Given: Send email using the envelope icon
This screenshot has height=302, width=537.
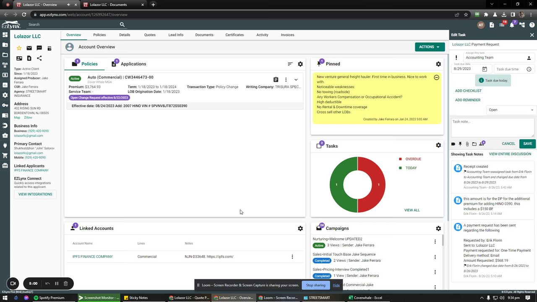Looking at the screenshot, I should pyautogui.click(x=29, y=48).
